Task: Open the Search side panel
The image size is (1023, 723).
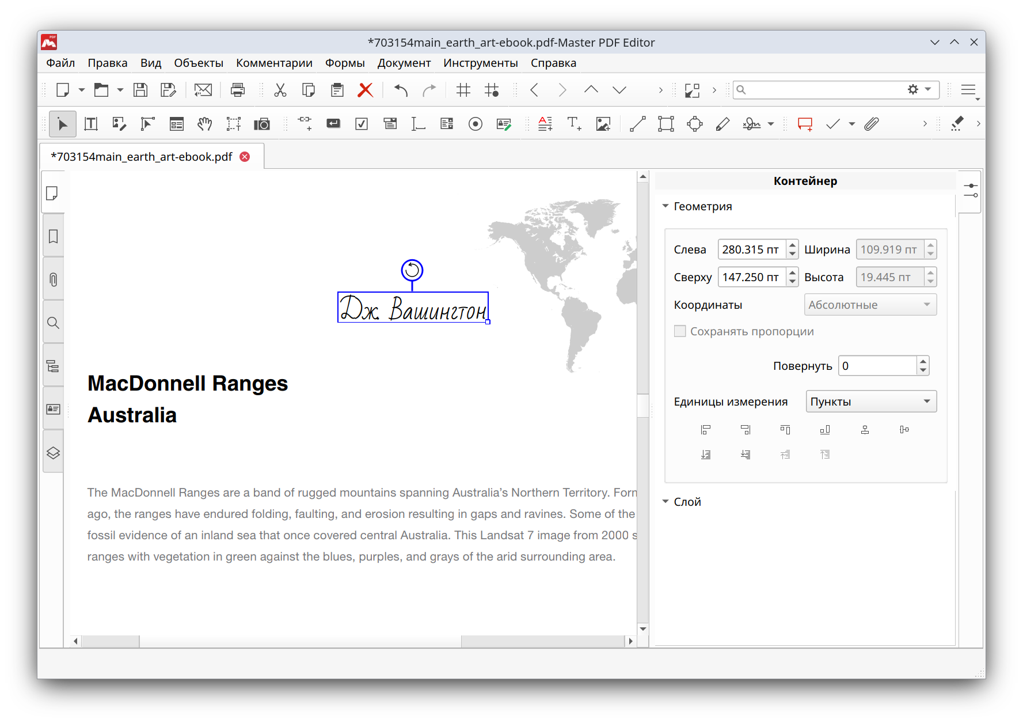Action: tap(53, 323)
